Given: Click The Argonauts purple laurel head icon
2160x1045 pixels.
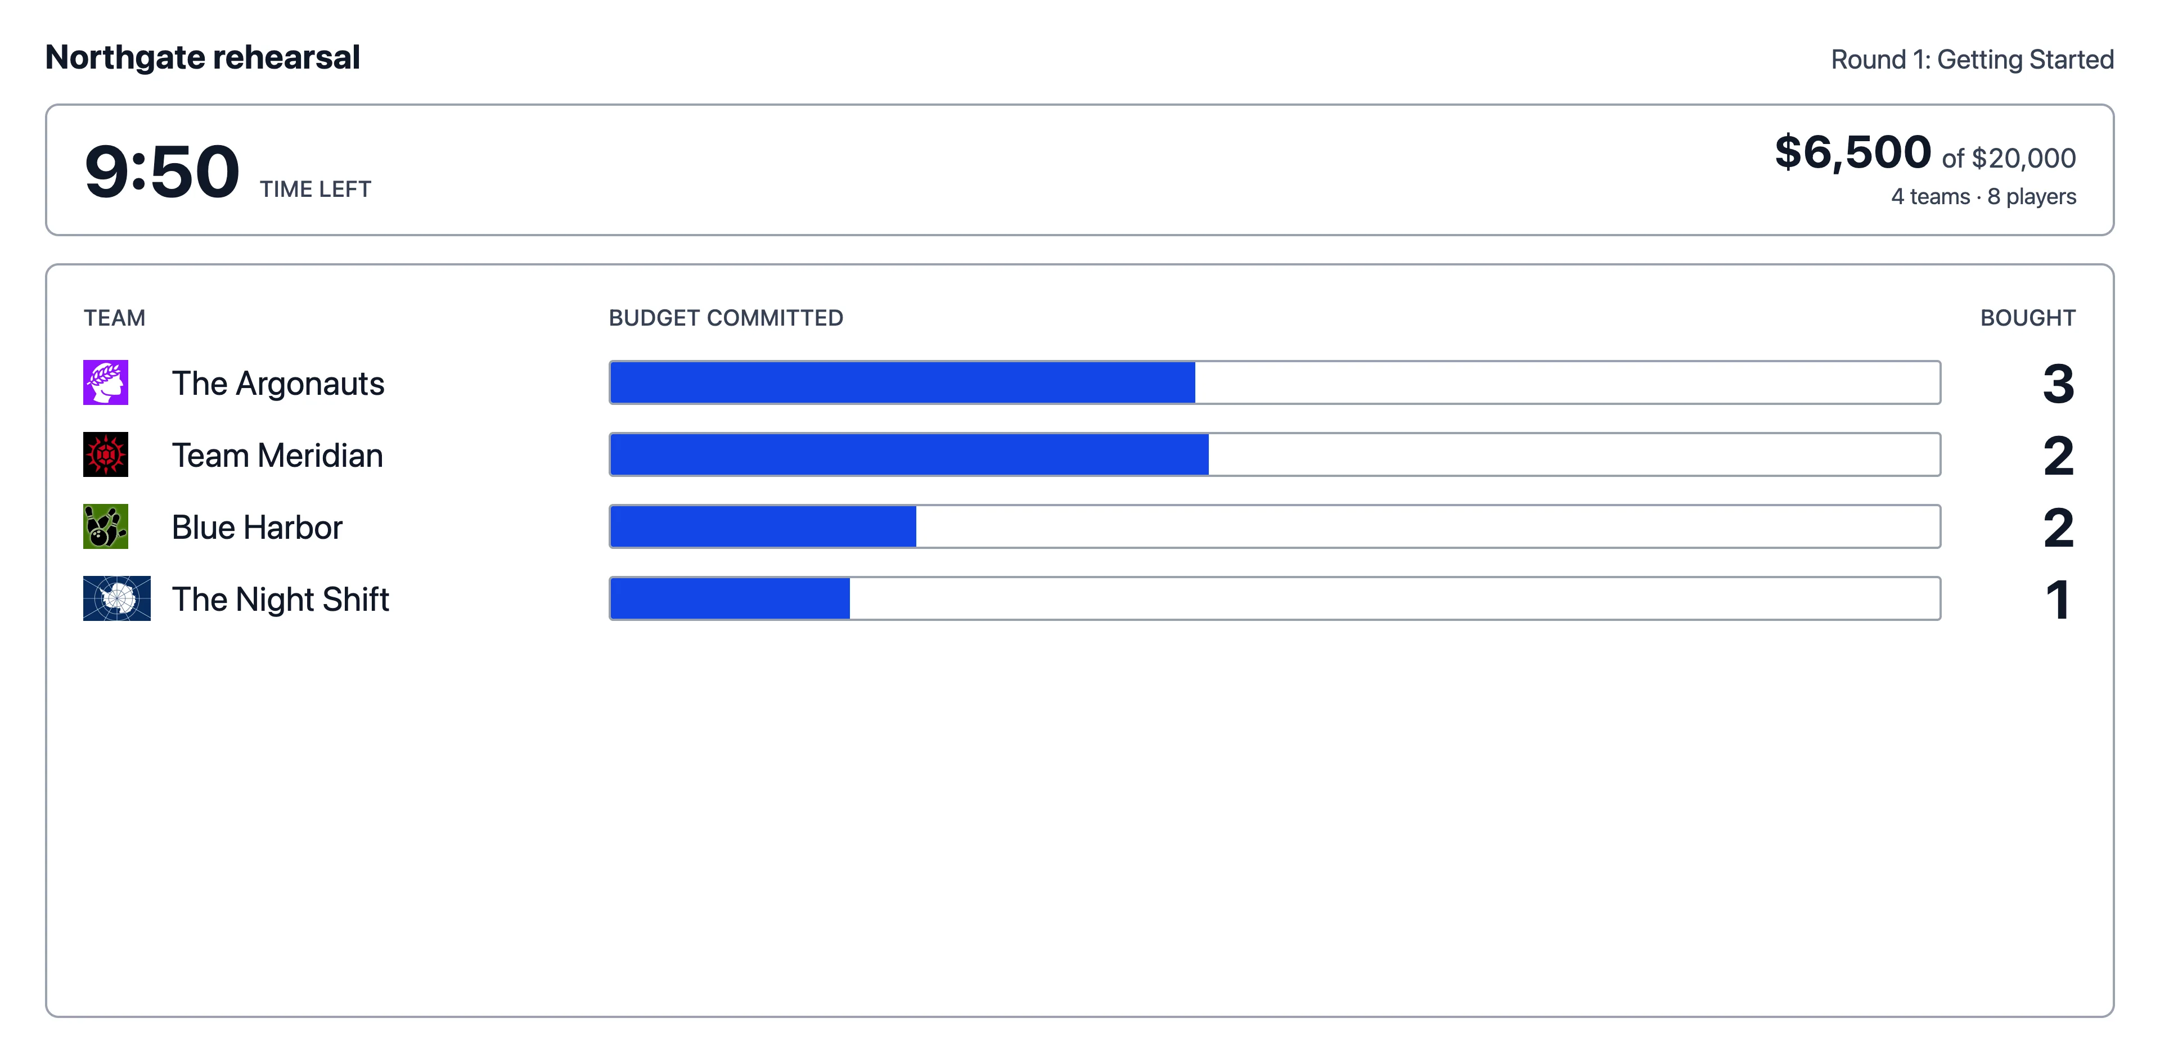Looking at the screenshot, I should pos(106,382).
